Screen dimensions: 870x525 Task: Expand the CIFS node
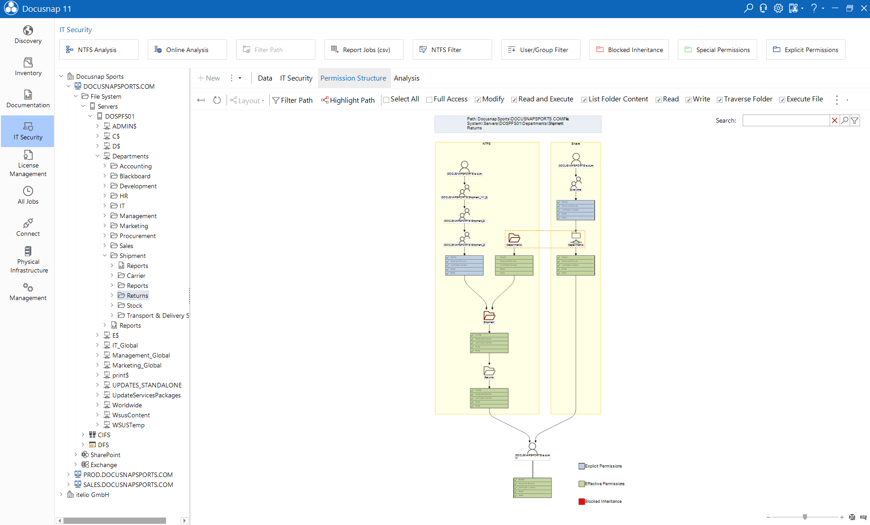click(x=83, y=435)
